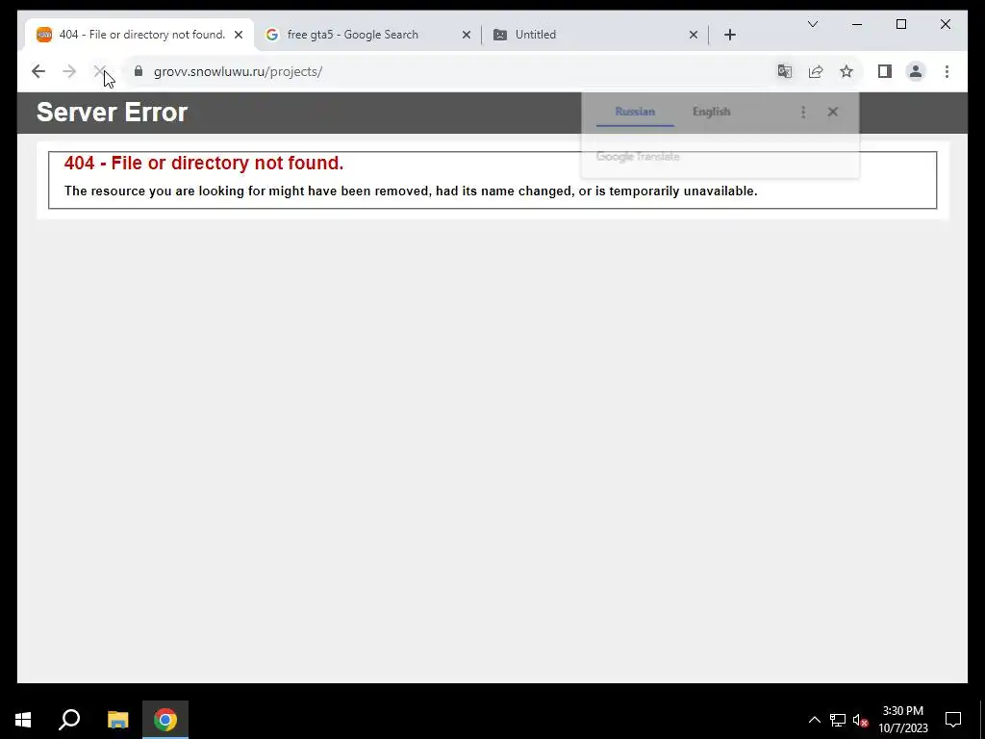This screenshot has width=985, height=739.
Task: Open File Explorer from the taskbar
Action: pyautogui.click(x=117, y=720)
